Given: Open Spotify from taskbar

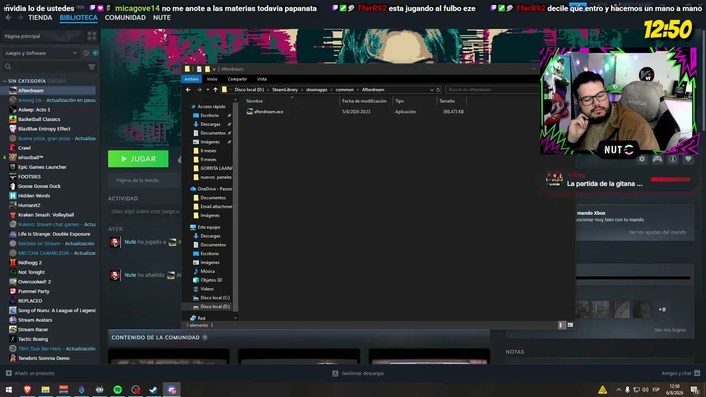Looking at the screenshot, I should 117,390.
